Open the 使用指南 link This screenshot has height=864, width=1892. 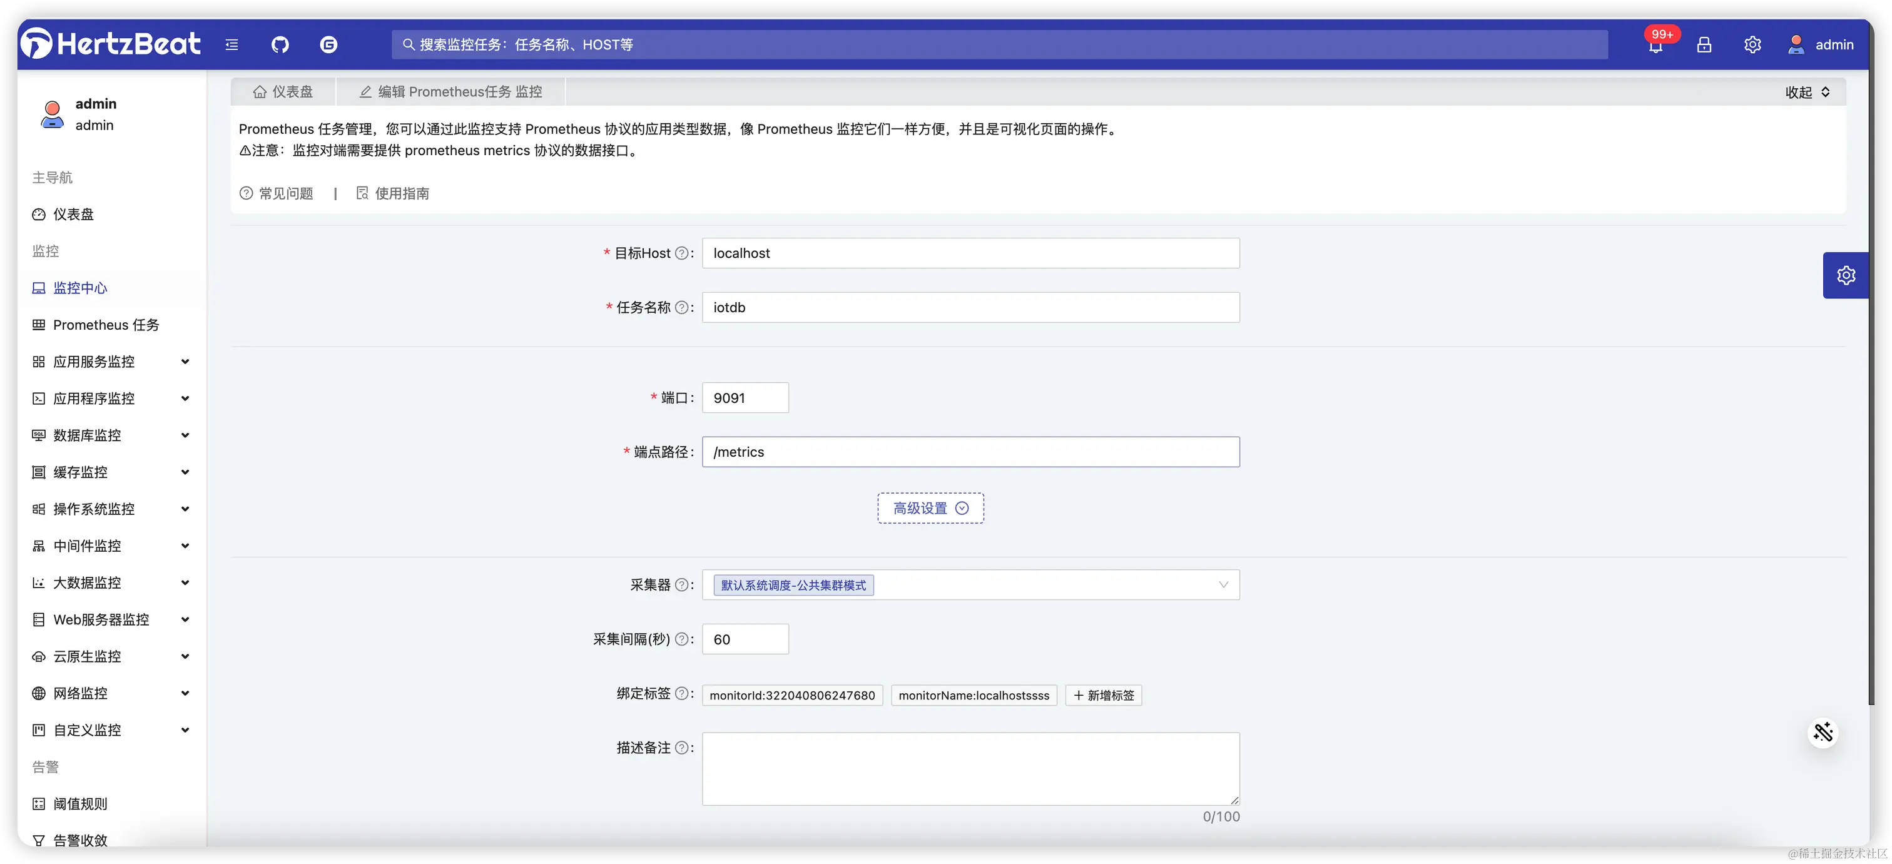[x=393, y=193]
